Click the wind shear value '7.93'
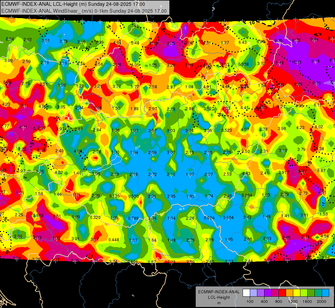Screen dimensions: 335x308 297,62
